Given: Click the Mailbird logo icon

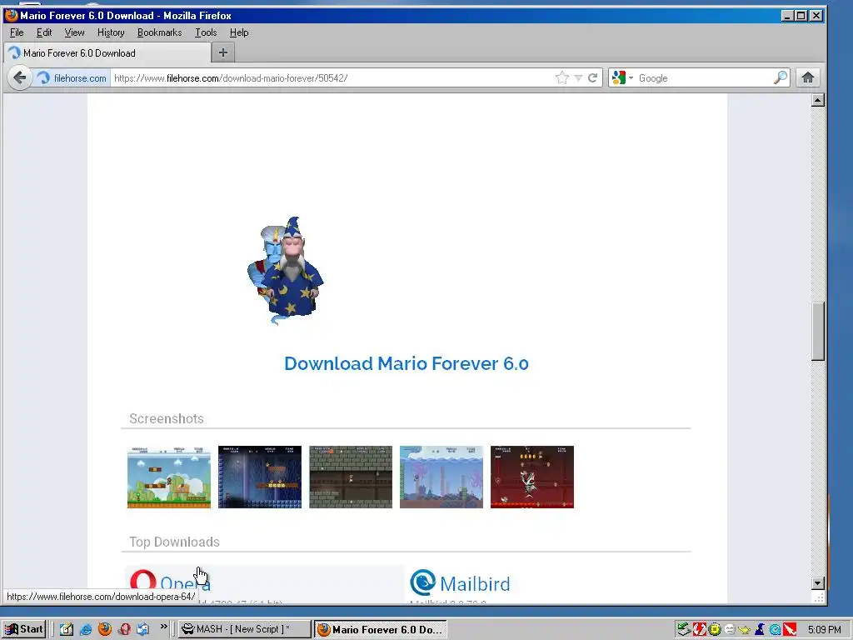Looking at the screenshot, I should pos(422,582).
